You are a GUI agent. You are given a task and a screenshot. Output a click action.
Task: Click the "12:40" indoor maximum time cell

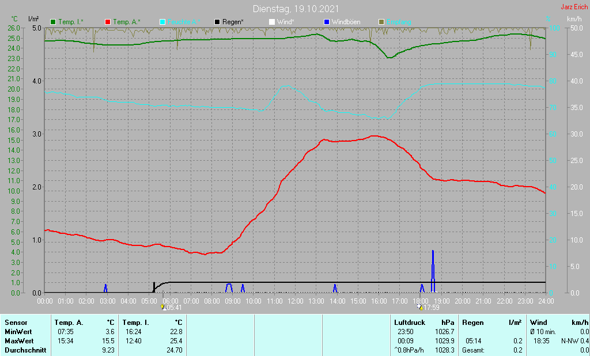click(x=134, y=341)
